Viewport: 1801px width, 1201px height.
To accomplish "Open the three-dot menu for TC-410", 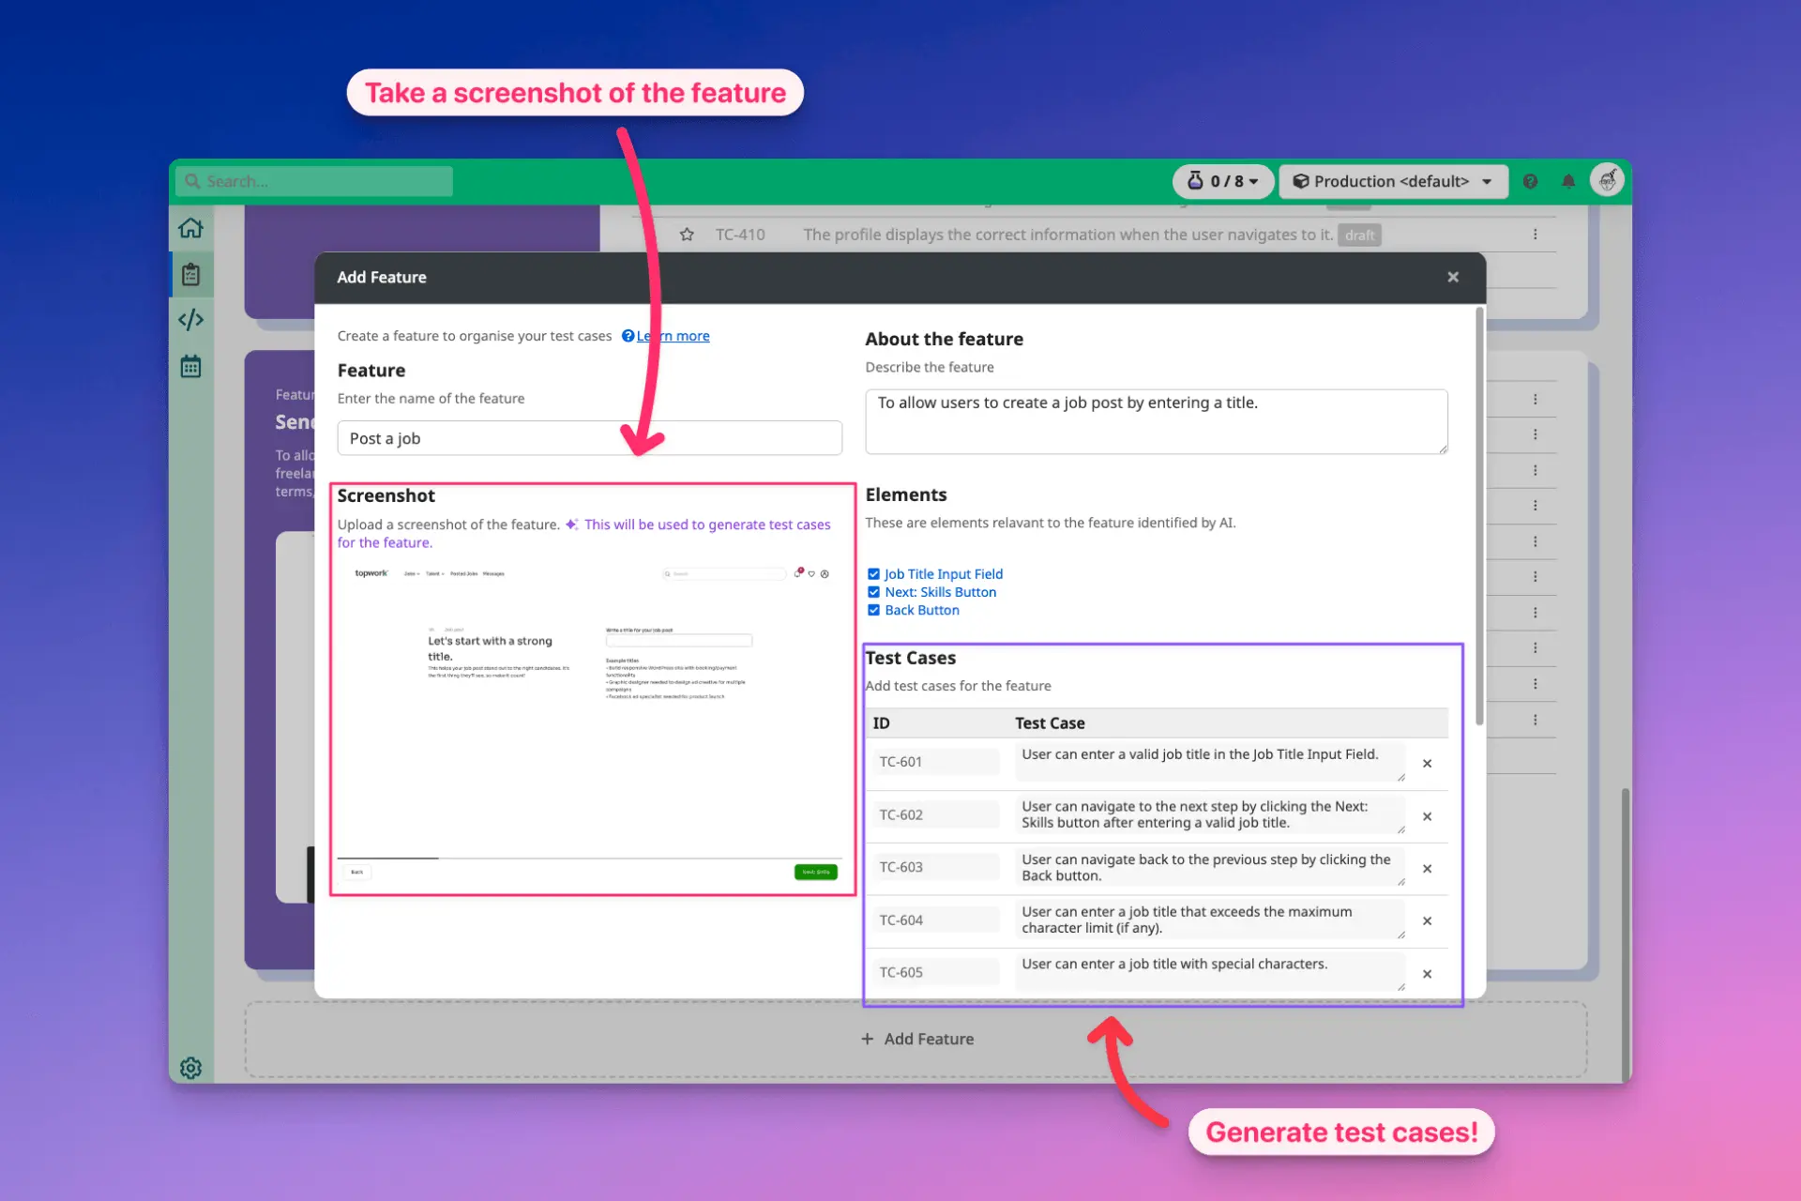I will [x=1535, y=235].
